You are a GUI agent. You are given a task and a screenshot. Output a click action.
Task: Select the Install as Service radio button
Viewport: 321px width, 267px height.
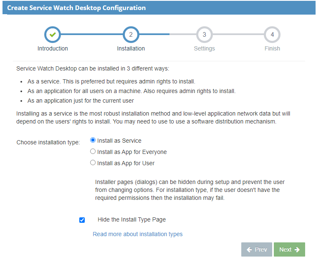[x=93, y=140]
